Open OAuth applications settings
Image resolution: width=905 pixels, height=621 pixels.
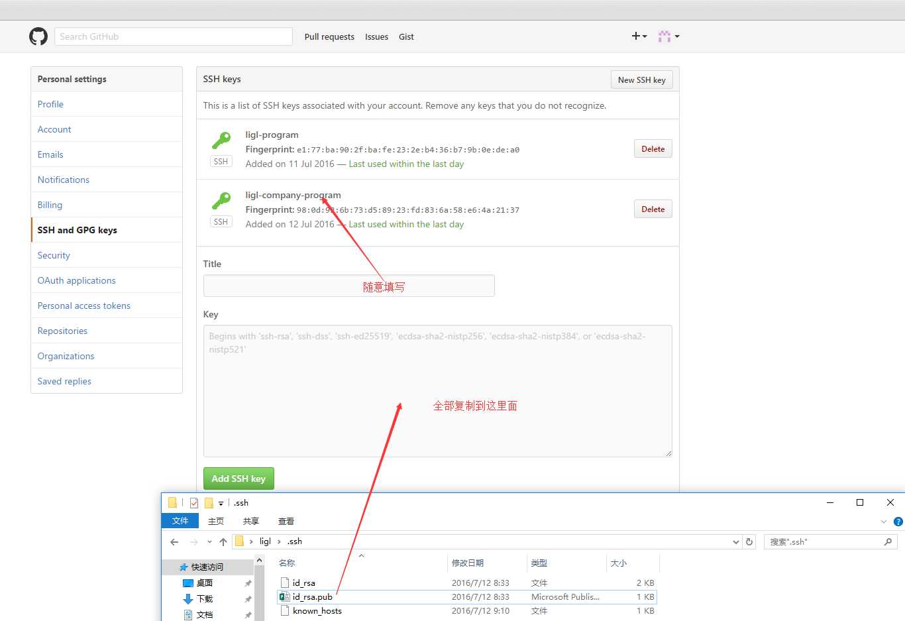[107, 280]
